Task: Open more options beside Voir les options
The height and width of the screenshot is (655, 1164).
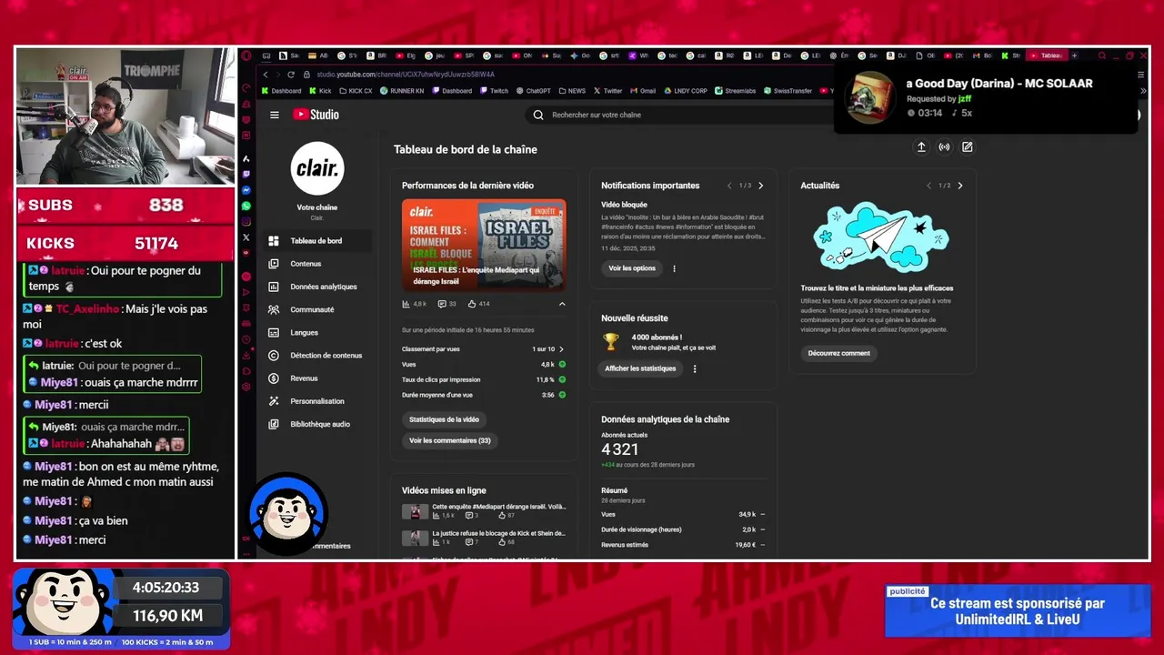Action: 674,268
